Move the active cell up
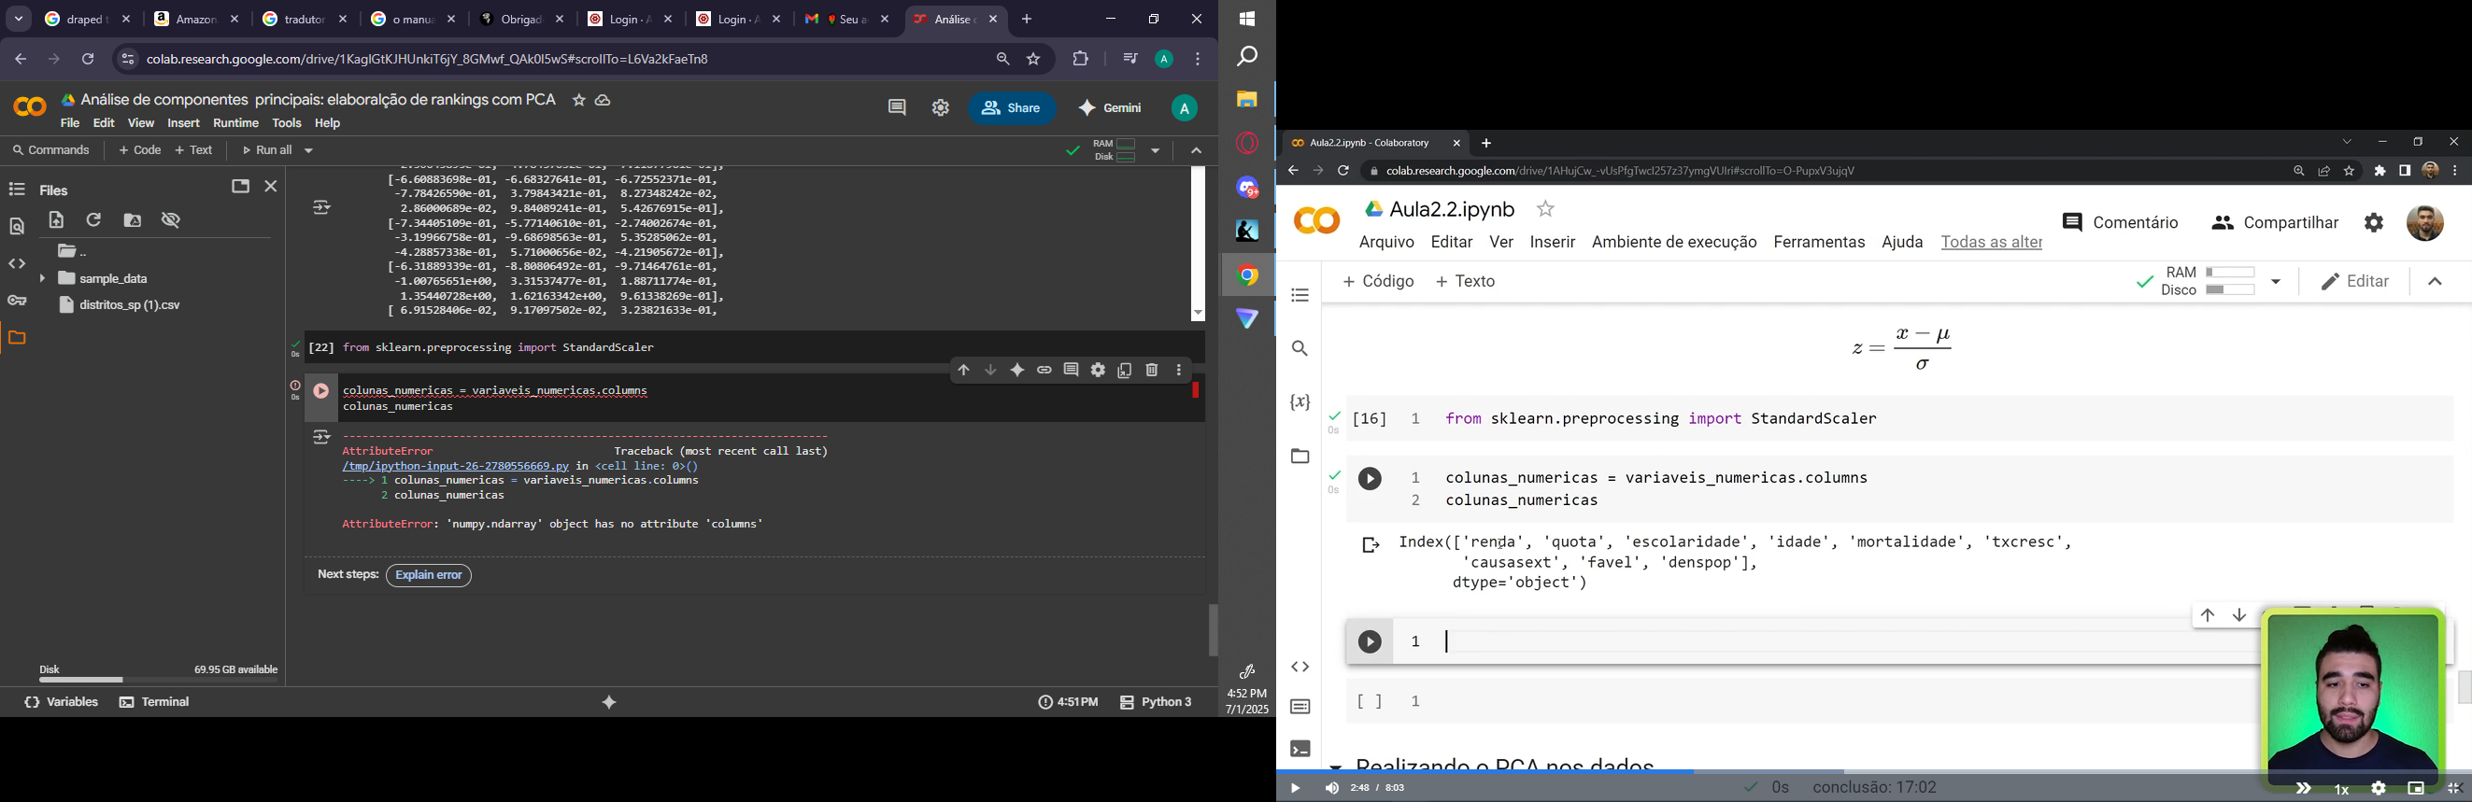The image size is (2472, 802). click(963, 371)
